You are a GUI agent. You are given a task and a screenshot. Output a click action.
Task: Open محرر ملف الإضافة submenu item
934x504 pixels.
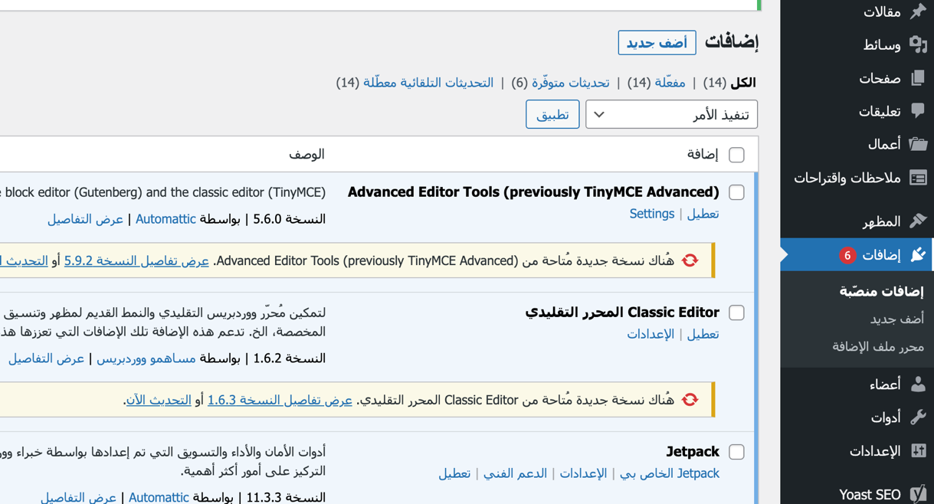click(x=877, y=347)
